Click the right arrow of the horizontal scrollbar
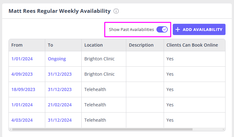The width and height of the screenshot is (234, 137). [x=223, y=129]
